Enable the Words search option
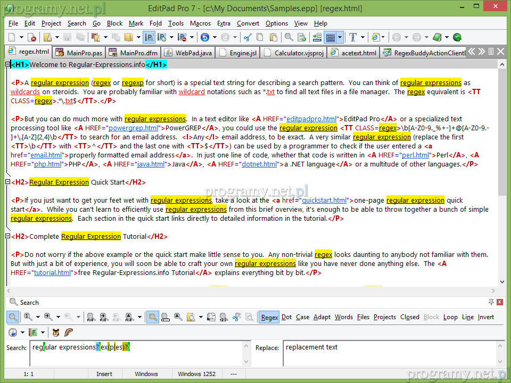Viewport: 511px width, 383px height. pos(343,317)
